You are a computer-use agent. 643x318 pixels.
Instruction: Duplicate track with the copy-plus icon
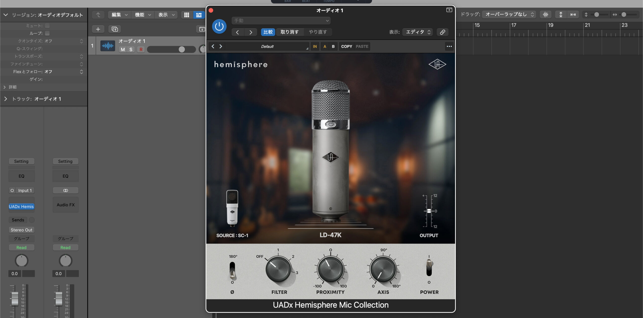click(115, 29)
